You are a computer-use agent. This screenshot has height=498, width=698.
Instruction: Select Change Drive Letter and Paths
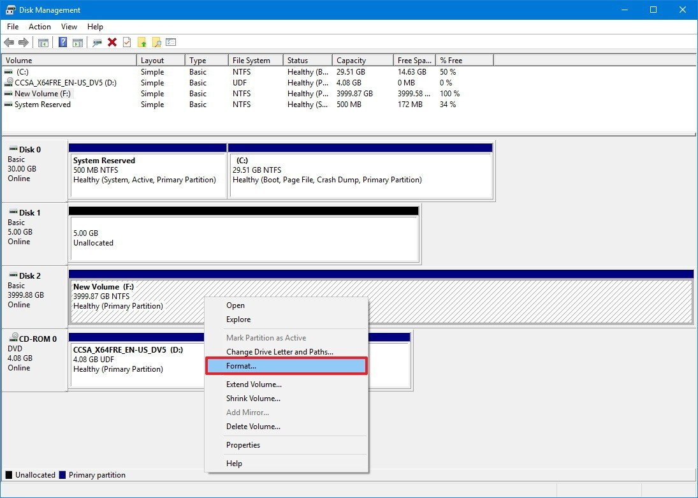pos(286,352)
